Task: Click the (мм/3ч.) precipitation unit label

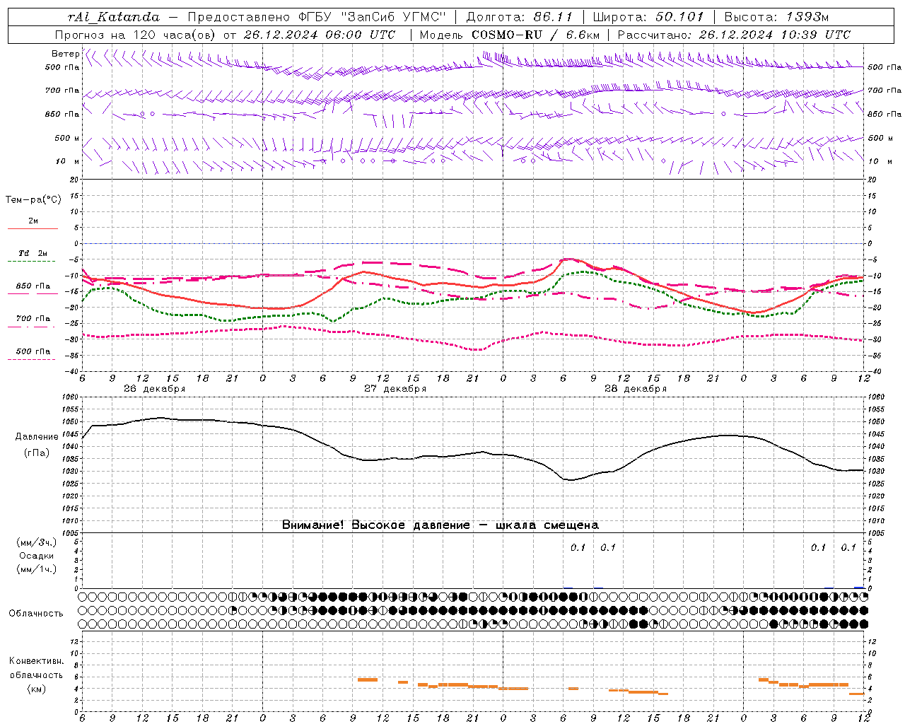Action: [x=37, y=542]
